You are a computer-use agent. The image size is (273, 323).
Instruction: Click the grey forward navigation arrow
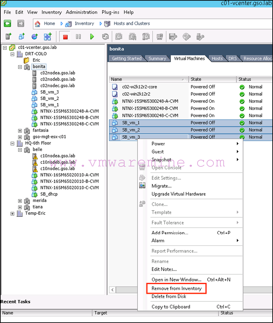click(21, 23)
